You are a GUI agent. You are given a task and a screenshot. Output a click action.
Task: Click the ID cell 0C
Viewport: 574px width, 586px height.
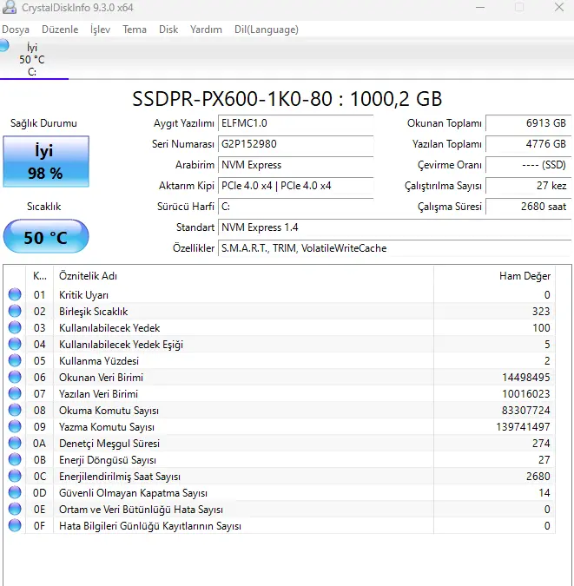tap(40, 477)
